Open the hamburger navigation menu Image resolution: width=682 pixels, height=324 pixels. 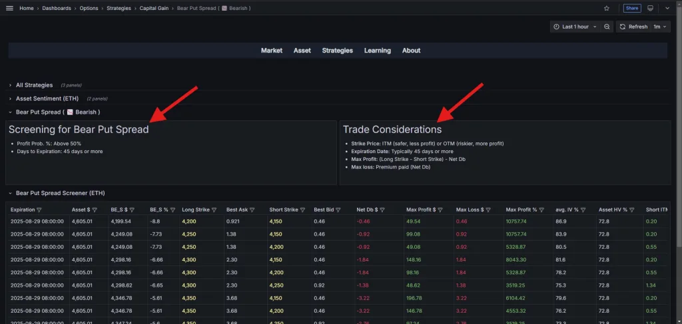9,8
